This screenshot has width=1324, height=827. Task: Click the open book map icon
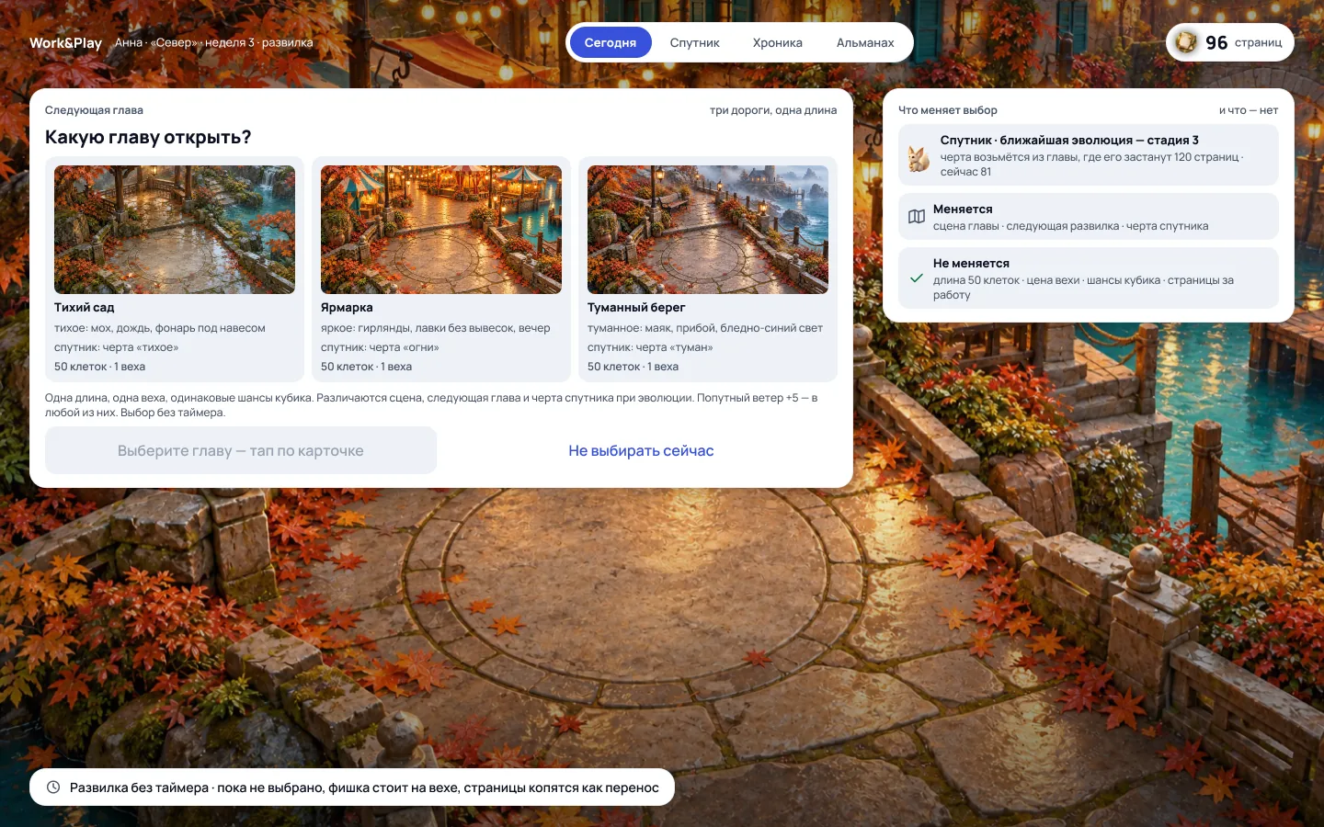point(917,217)
